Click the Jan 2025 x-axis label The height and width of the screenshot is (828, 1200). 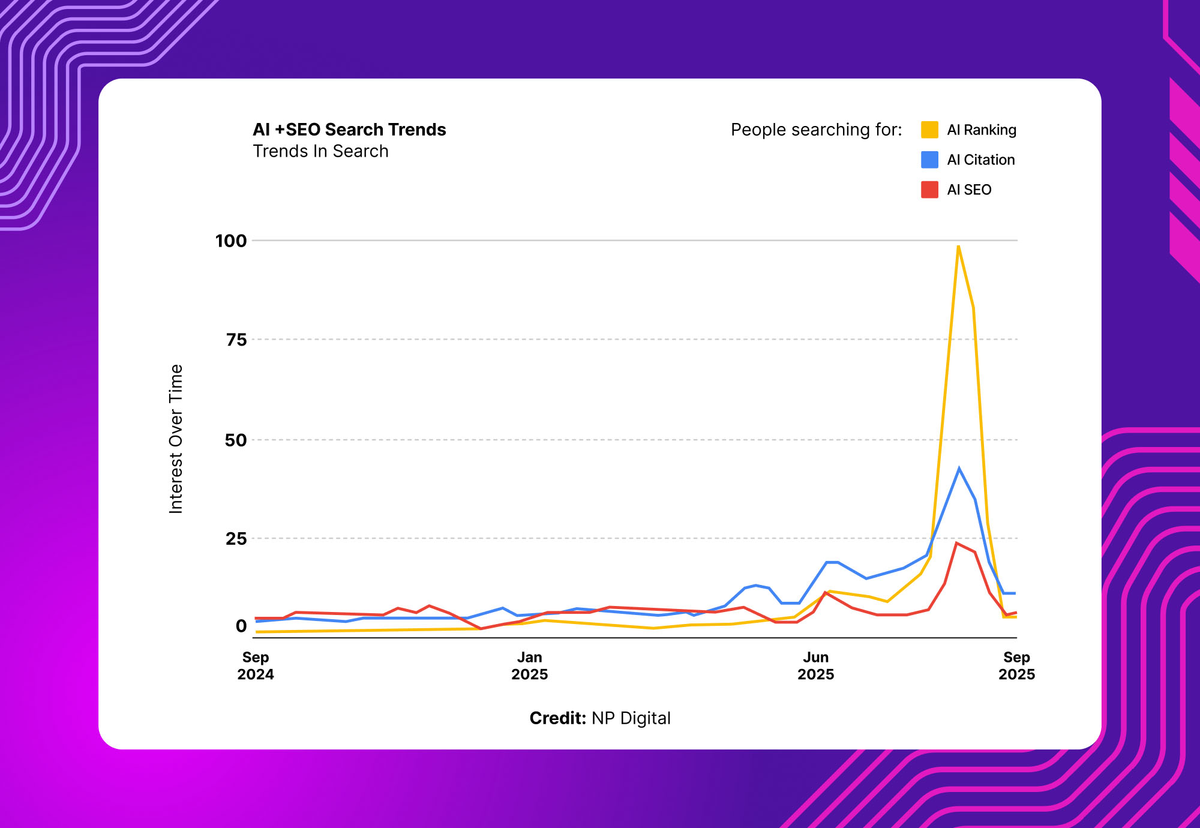coord(529,666)
